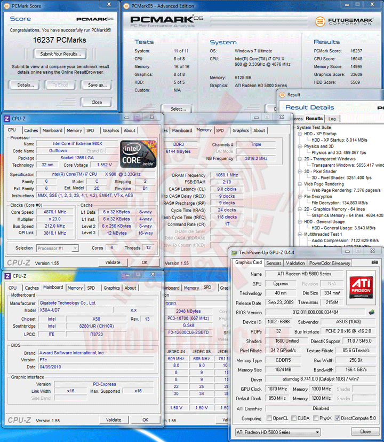
Task: Click Close in the PCMark Score window
Action: [97, 102]
